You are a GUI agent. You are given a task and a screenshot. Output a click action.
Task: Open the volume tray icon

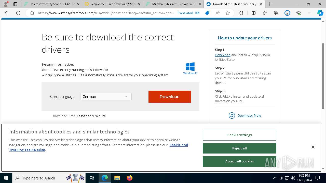click(293, 178)
